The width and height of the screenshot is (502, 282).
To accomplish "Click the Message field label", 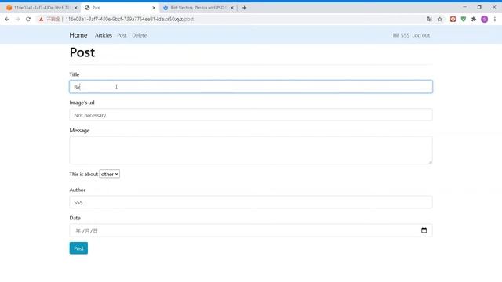I will point(79,131).
